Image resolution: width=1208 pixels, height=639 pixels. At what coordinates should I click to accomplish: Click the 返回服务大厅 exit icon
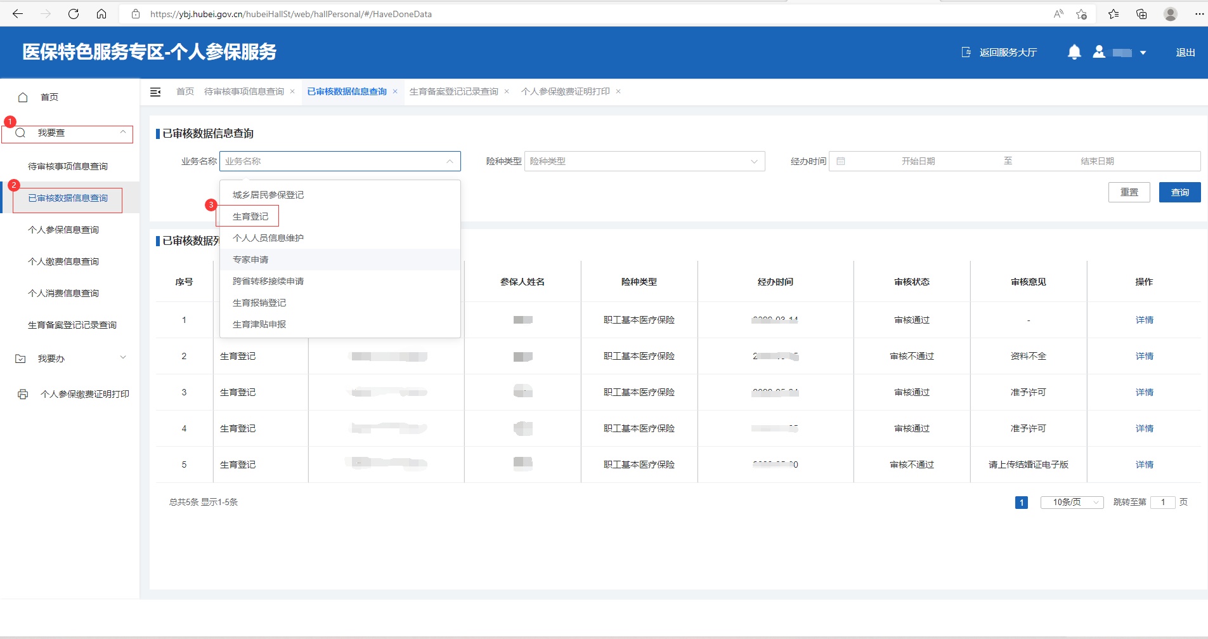click(x=966, y=52)
